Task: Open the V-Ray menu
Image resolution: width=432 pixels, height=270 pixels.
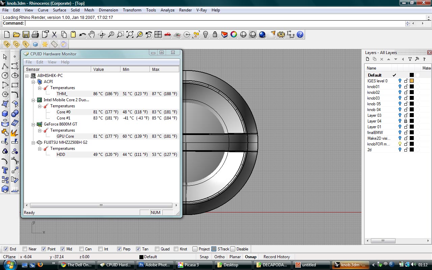Action: point(201,10)
